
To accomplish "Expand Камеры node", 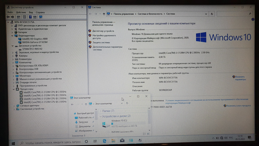I will [x=13, y=56].
